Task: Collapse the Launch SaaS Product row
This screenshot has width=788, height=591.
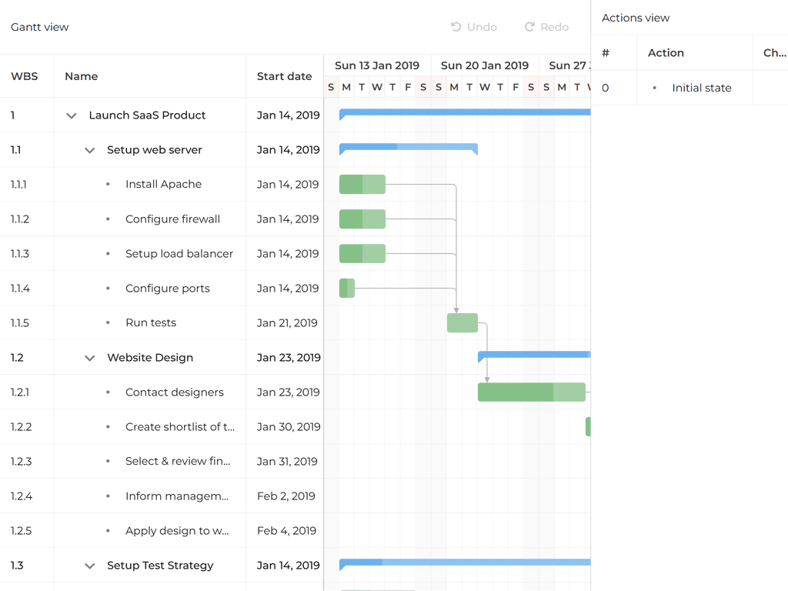Action: 72,115
